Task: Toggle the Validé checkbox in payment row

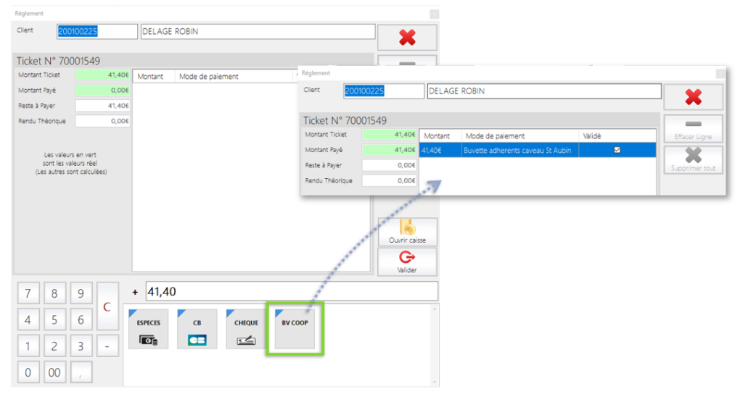Action: pyautogui.click(x=617, y=150)
